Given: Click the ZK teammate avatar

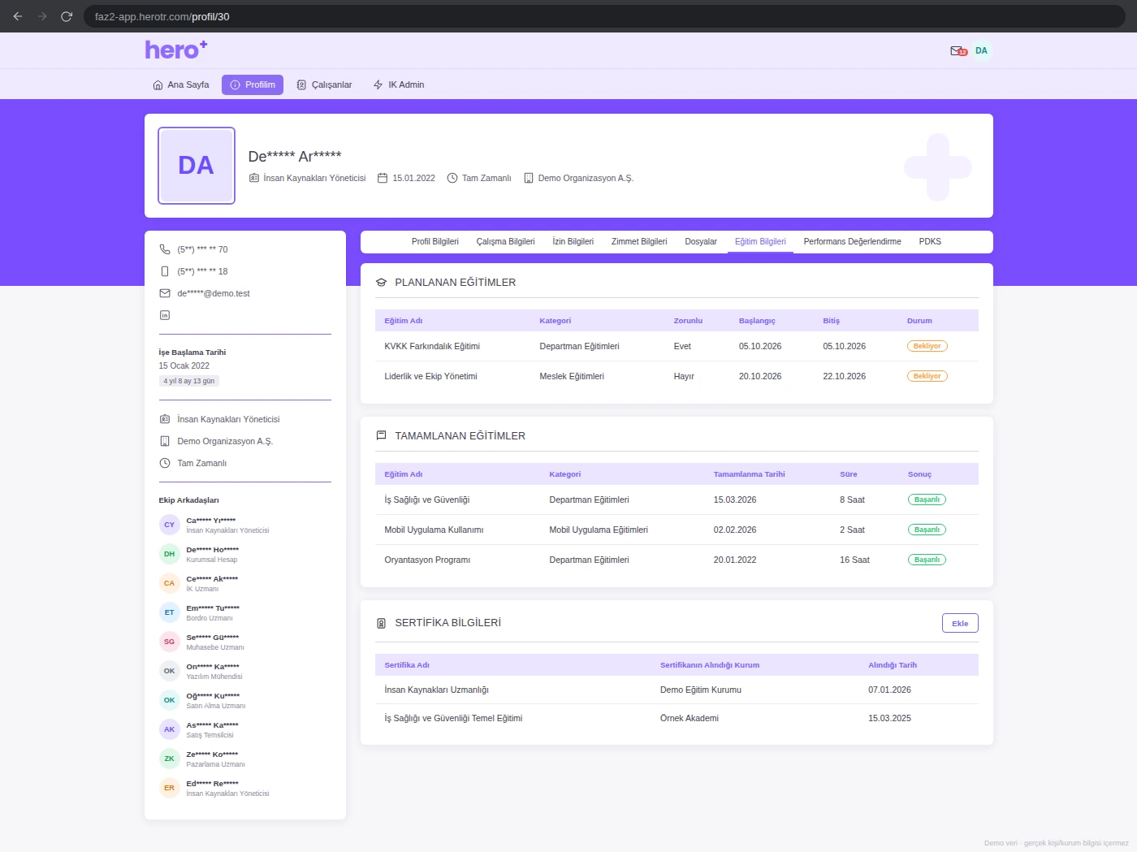Looking at the screenshot, I should pos(169,759).
